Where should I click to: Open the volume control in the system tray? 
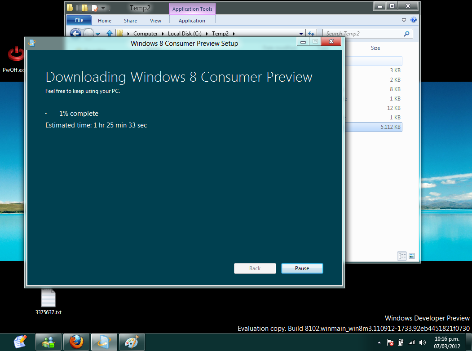click(x=422, y=342)
